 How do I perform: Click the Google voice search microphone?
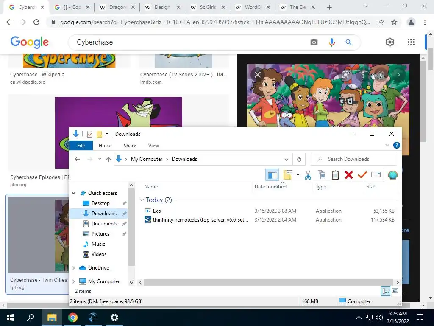(331, 42)
